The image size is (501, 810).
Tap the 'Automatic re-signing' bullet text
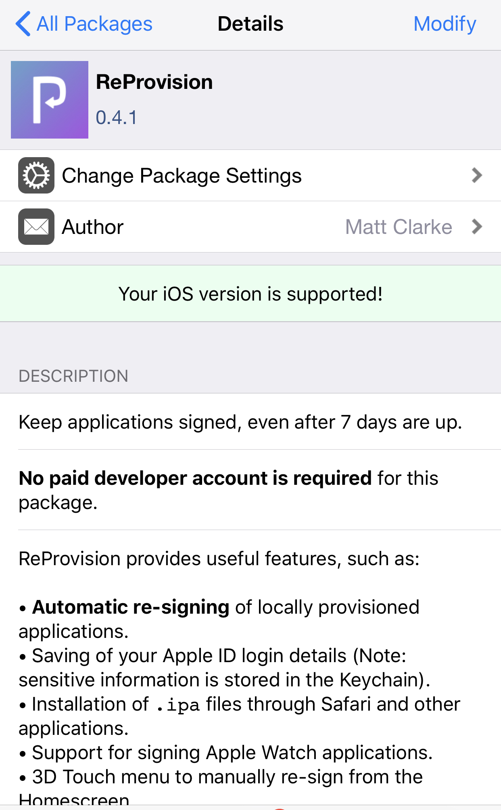(x=131, y=607)
